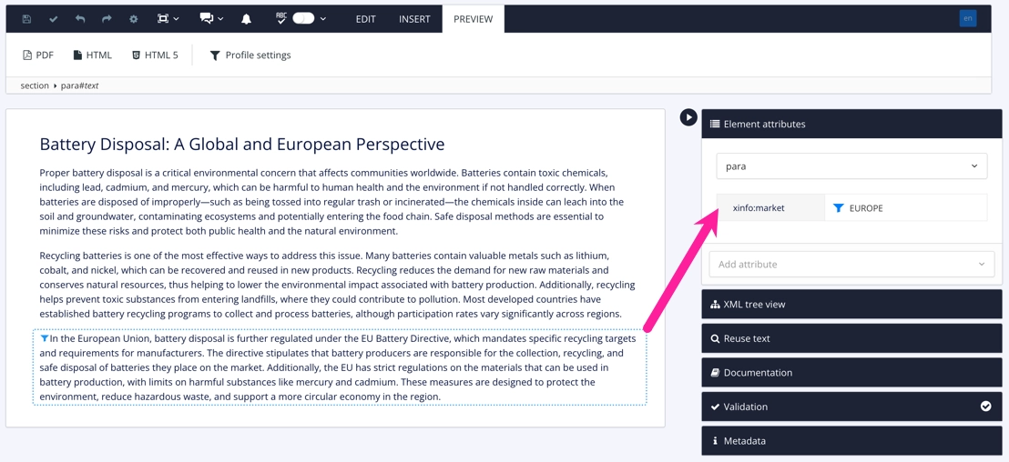The width and height of the screenshot is (1009, 462).
Task: Click the 'Battery Disposal' document title
Action: [x=242, y=144]
